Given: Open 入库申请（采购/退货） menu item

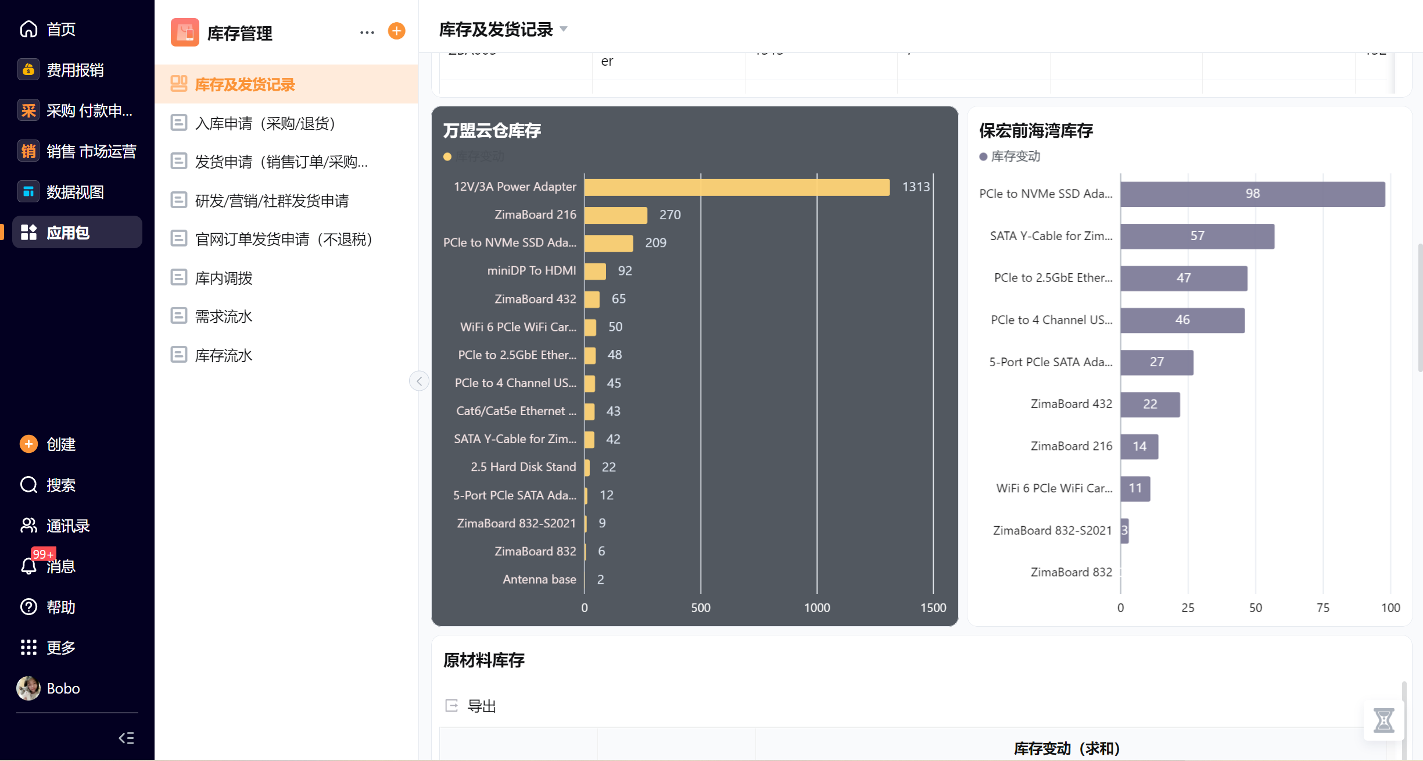Looking at the screenshot, I should [286, 123].
